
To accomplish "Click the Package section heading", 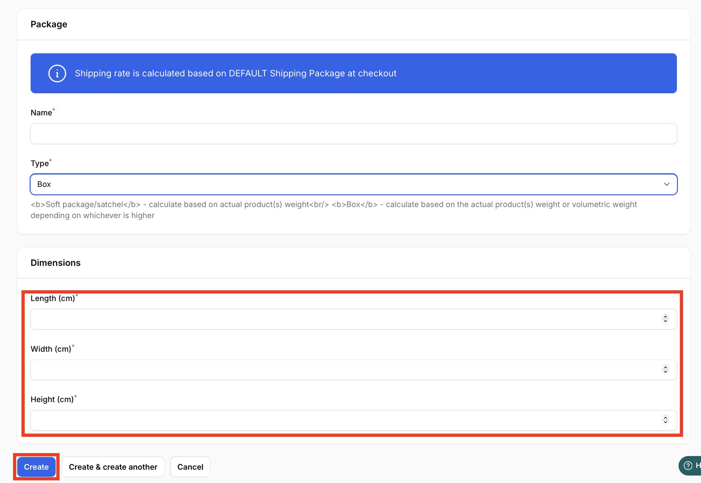I will (x=49, y=24).
